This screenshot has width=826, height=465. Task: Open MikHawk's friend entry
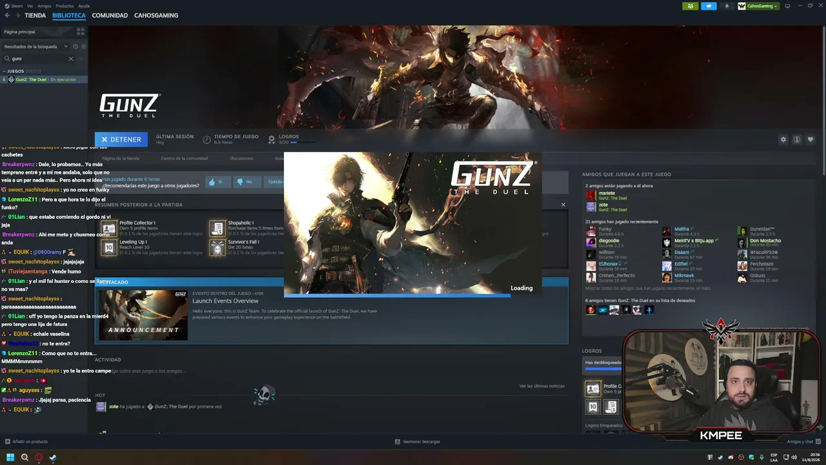[x=679, y=278]
